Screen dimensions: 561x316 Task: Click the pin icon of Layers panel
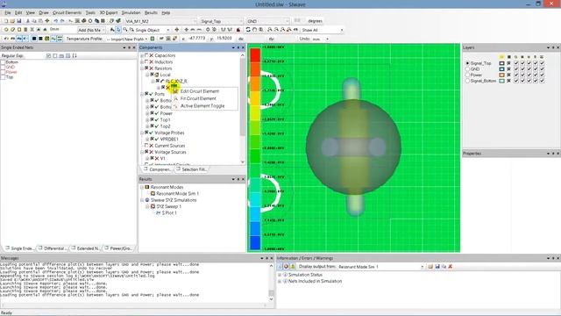click(553, 47)
